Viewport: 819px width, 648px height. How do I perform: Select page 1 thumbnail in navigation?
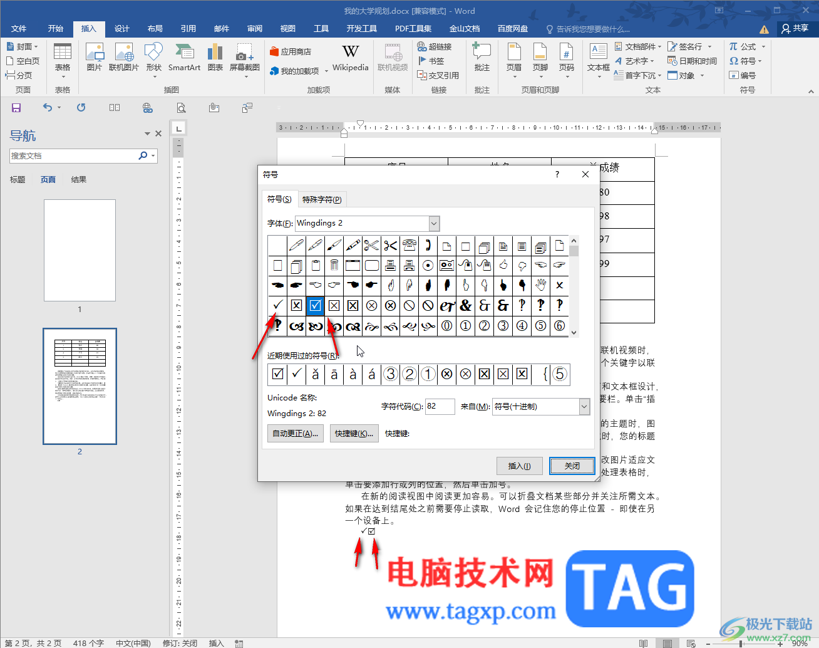click(x=80, y=250)
